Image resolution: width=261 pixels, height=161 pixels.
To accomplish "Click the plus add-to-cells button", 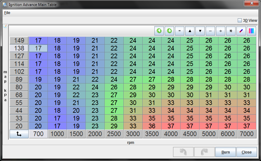I will tap(221, 31).
